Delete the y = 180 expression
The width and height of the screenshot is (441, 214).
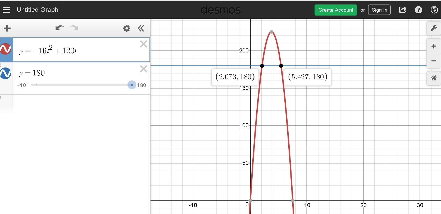click(143, 69)
